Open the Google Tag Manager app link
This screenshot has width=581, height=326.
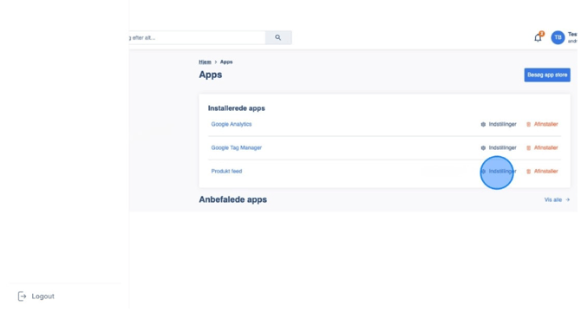pyautogui.click(x=237, y=147)
